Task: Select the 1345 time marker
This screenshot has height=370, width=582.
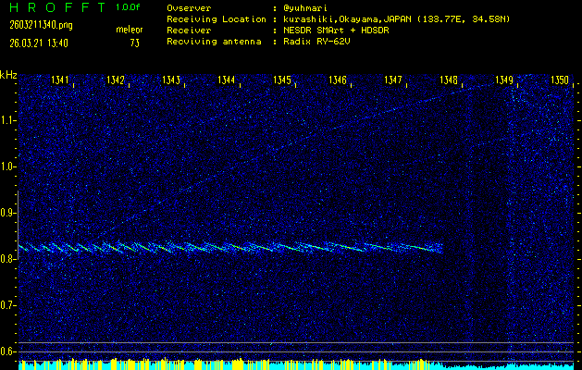Action: point(283,80)
